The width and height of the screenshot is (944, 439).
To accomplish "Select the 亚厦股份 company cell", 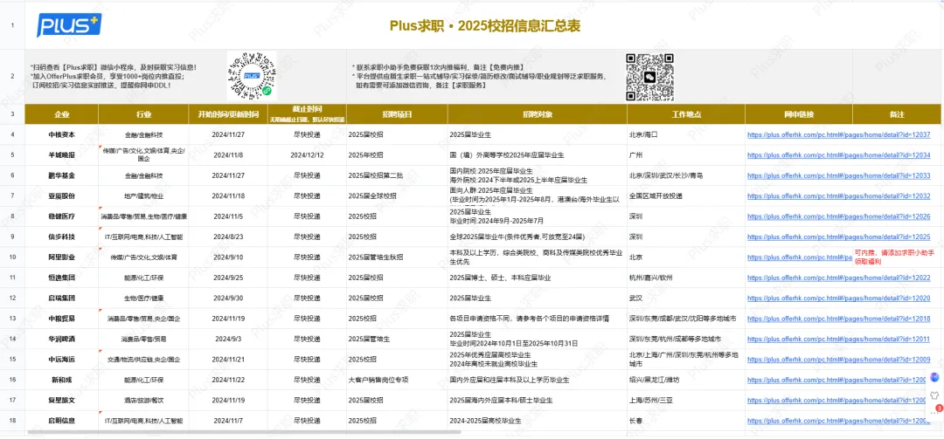I will point(61,196).
